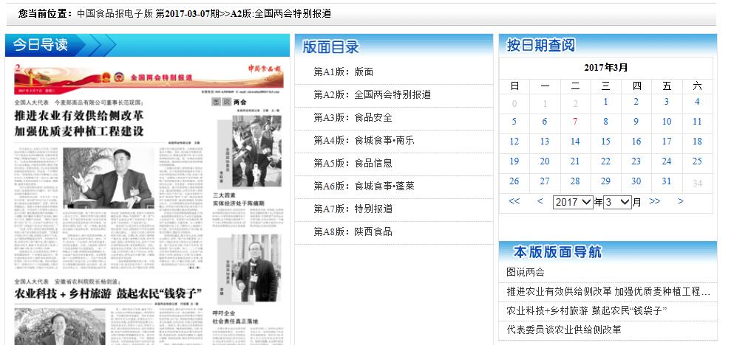Select calendar date 30
The image size is (734, 345).
[x=636, y=181]
